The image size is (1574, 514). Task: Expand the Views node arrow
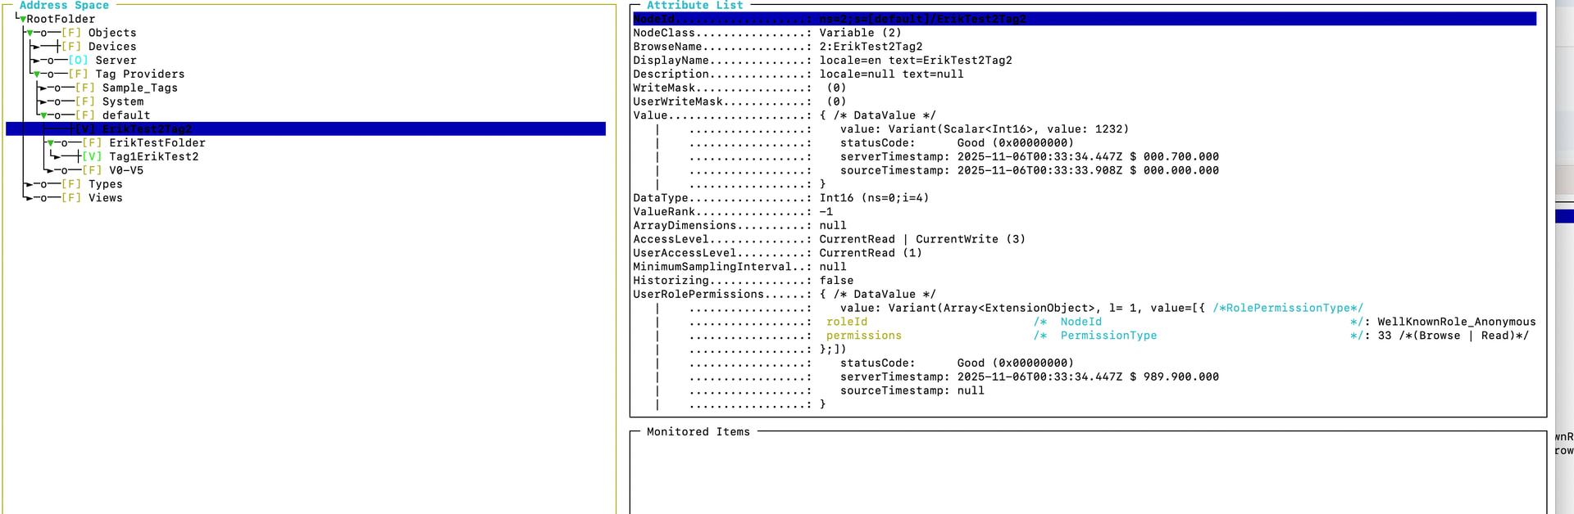click(29, 198)
